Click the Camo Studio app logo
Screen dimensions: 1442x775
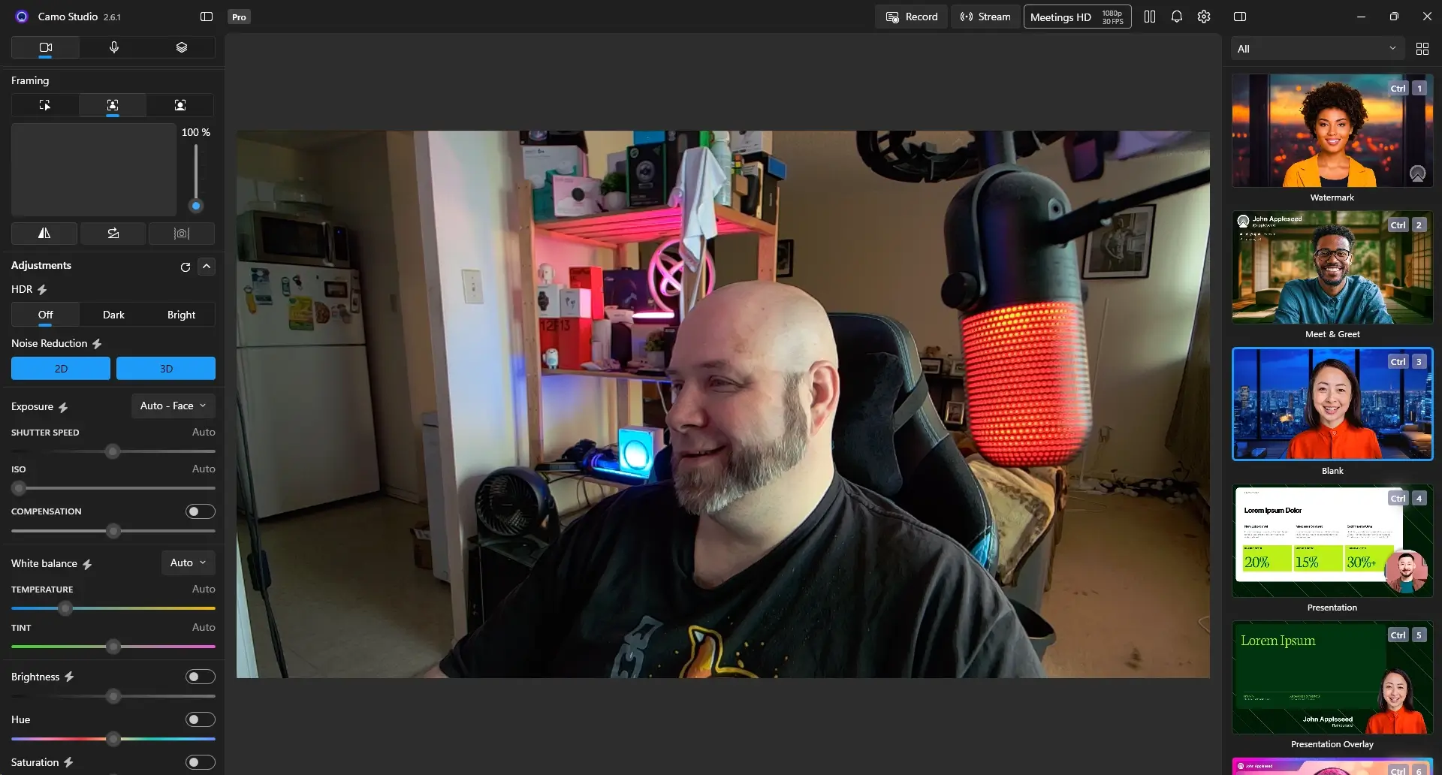22,17
